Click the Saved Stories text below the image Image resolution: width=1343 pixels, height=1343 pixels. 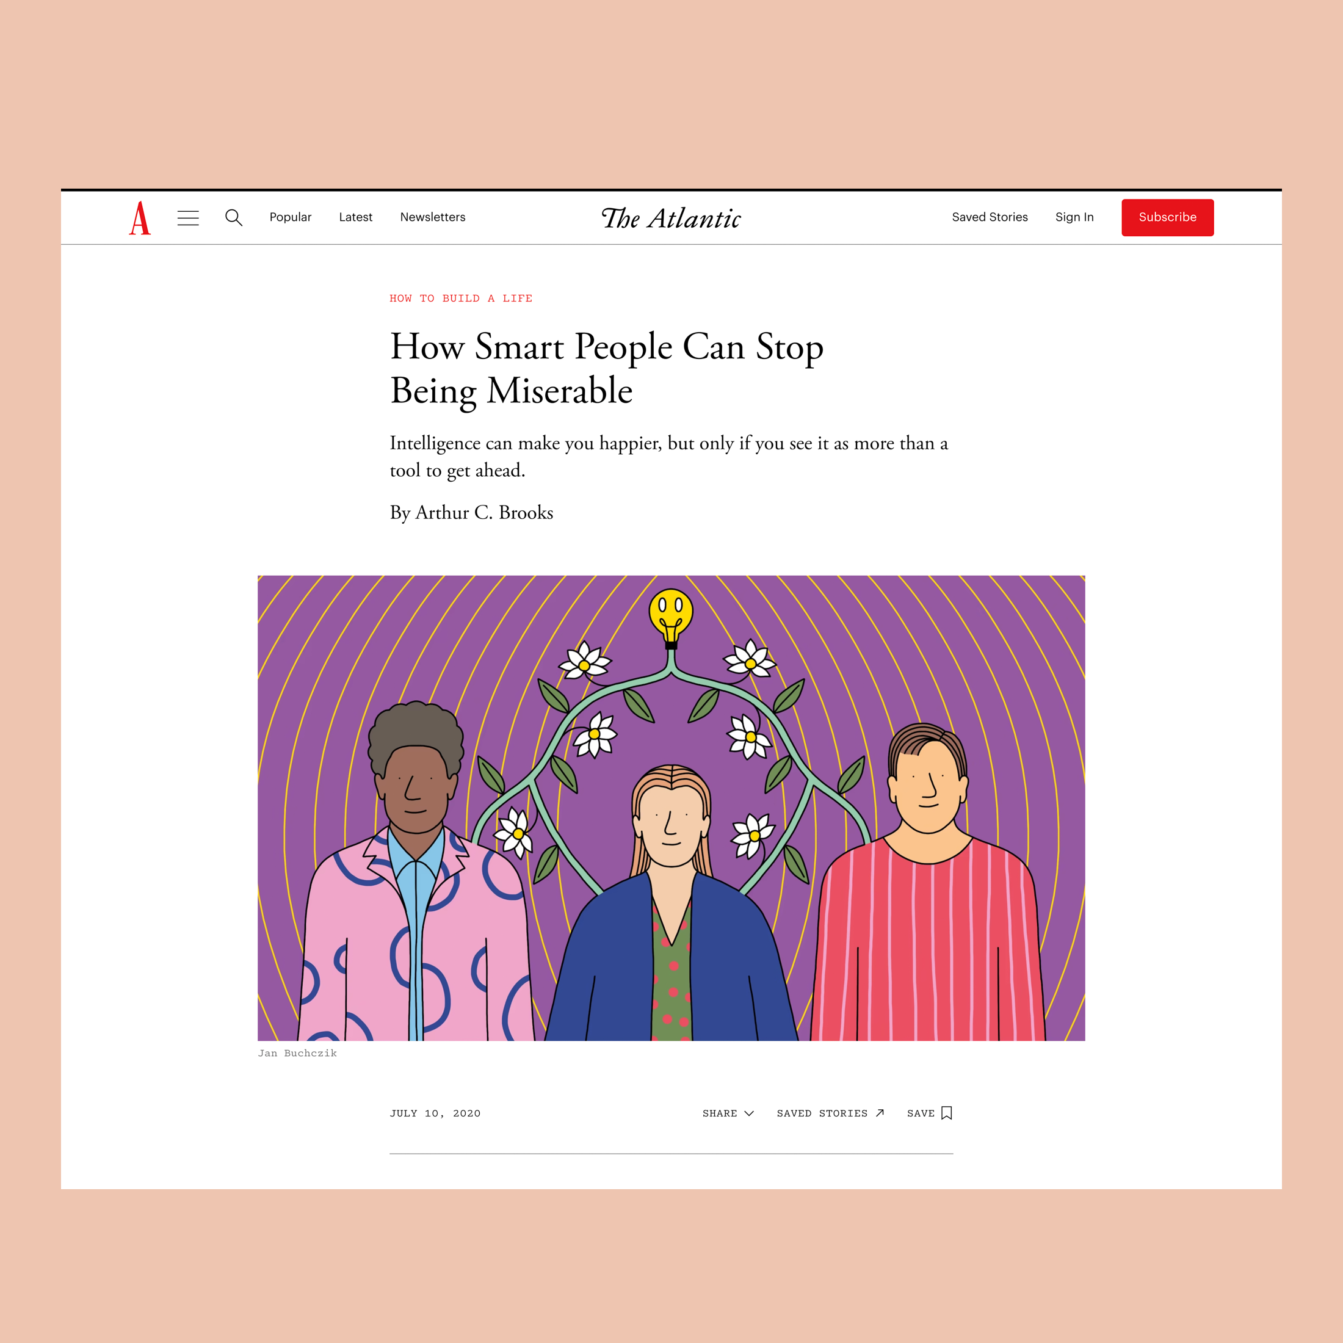point(822,1113)
